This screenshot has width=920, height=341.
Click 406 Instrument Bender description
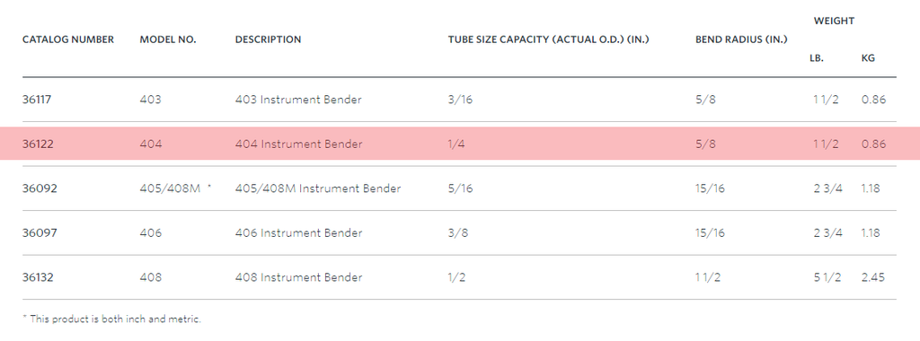coord(298,233)
